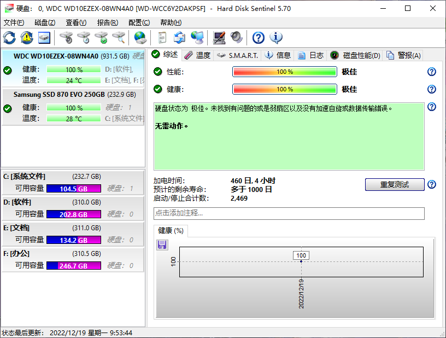Click the save floppy icon on health chart
The height and width of the screenshot is (338, 446).
pyautogui.click(x=162, y=244)
